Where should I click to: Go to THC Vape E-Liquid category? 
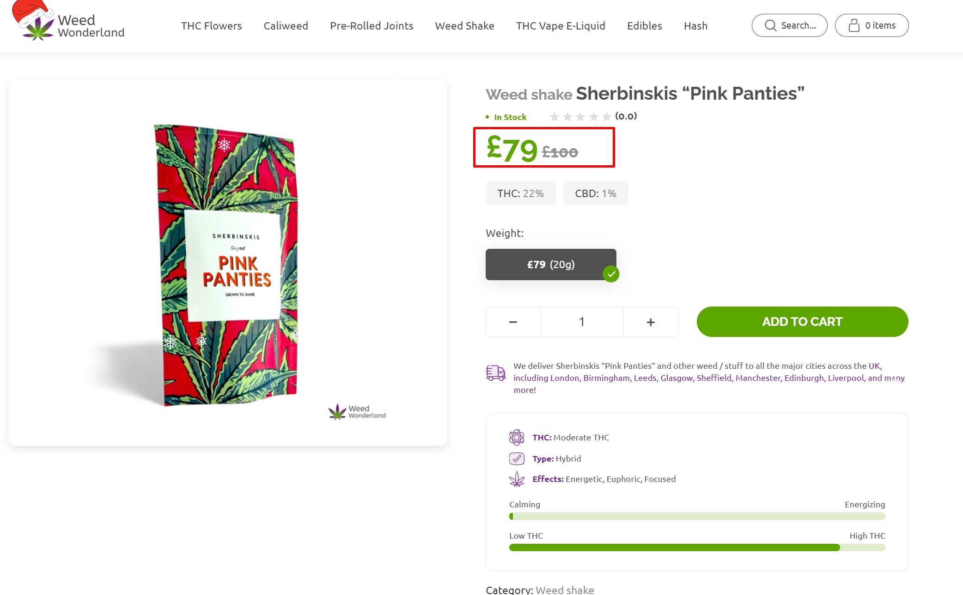(x=561, y=26)
